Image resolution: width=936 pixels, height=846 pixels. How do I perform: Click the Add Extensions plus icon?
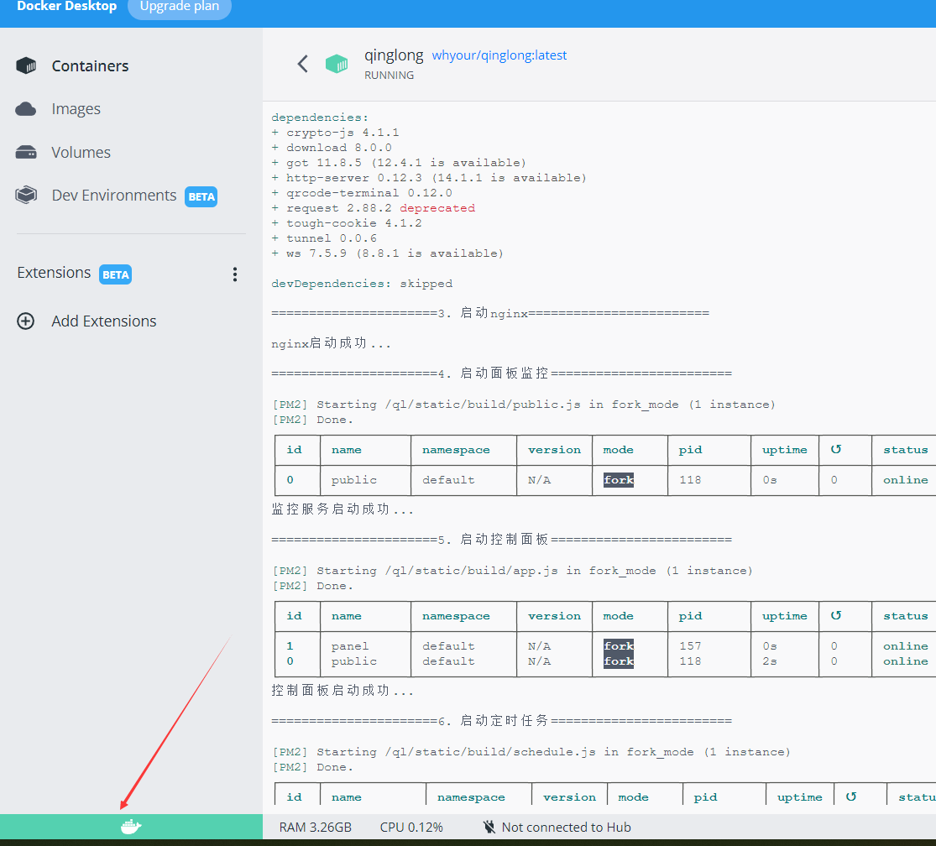(x=26, y=321)
